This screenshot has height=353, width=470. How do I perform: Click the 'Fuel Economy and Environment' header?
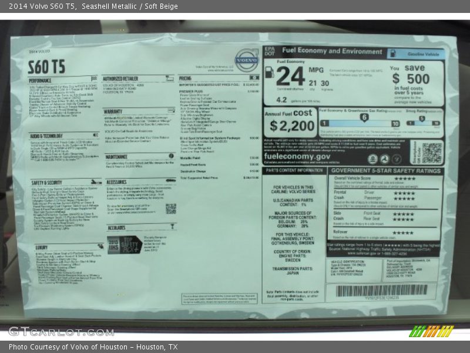tap(332, 51)
